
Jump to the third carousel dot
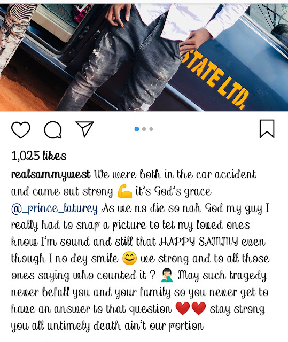point(151,129)
